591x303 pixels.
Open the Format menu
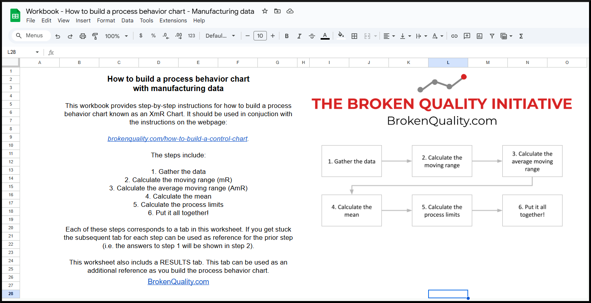pos(106,20)
